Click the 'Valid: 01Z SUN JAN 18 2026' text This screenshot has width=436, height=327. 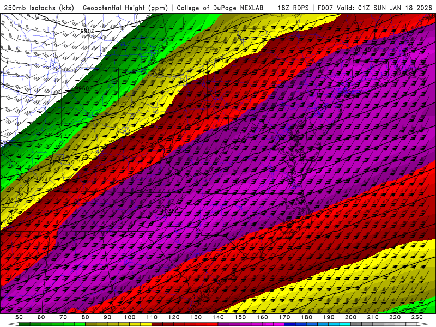385,8
